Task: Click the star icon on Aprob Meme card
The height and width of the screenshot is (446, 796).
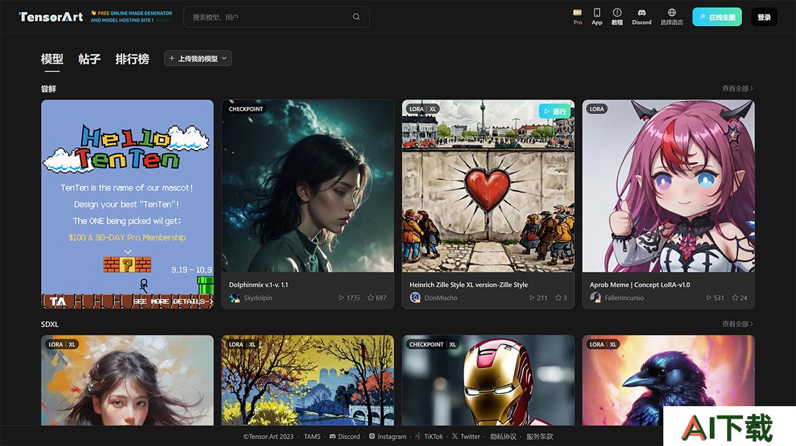Action: point(735,298)
